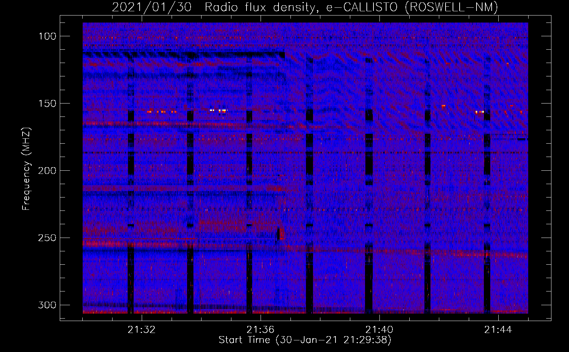Click the 100 frequency tick label
This screenshot has width=569, height=352.
click(47, 36)
